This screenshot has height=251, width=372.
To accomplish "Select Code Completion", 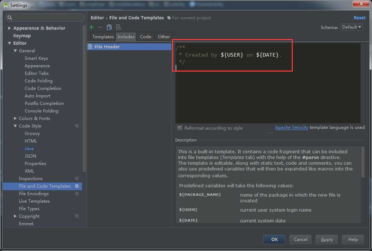I will click(x=43, y=88).
